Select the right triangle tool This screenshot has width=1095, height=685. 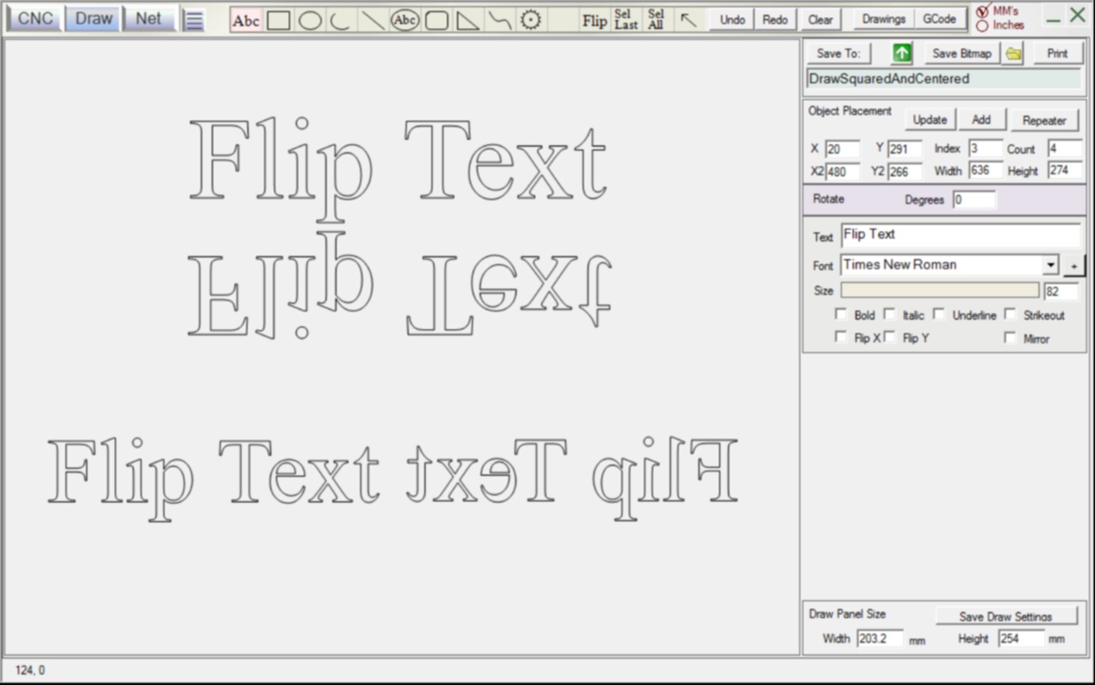pyautogui.click(x=468, y=21)
